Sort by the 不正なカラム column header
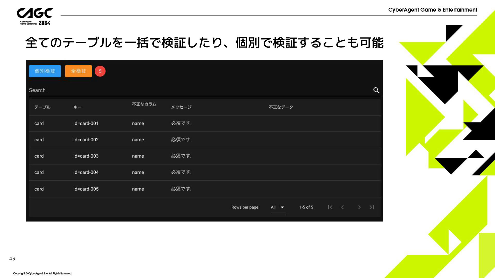 pos(144,104)
